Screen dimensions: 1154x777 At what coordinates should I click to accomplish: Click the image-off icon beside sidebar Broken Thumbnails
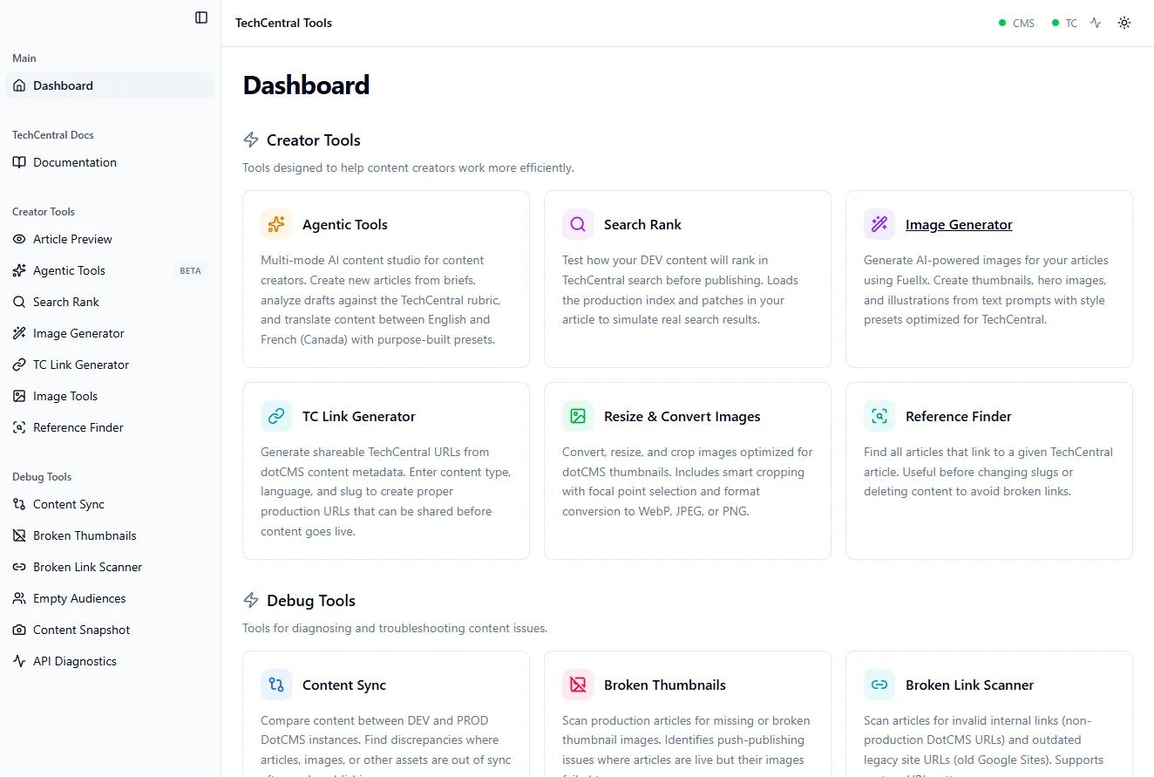[19, 535]
